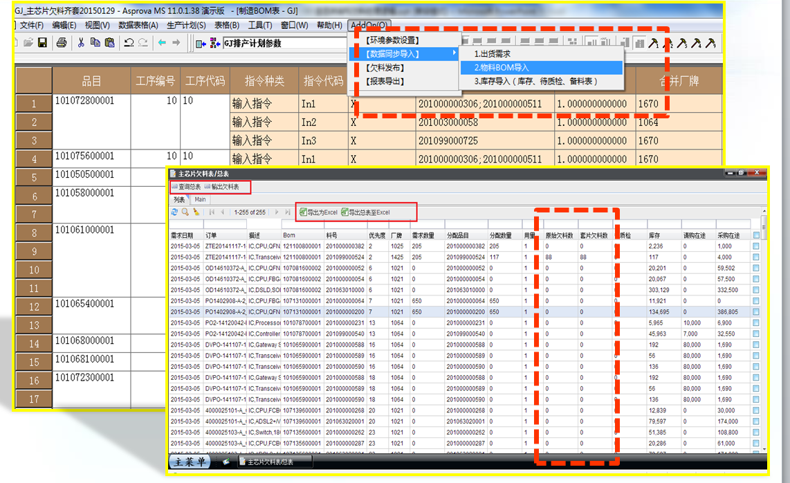Open the 编辑(E) menu

pos(64,25)
